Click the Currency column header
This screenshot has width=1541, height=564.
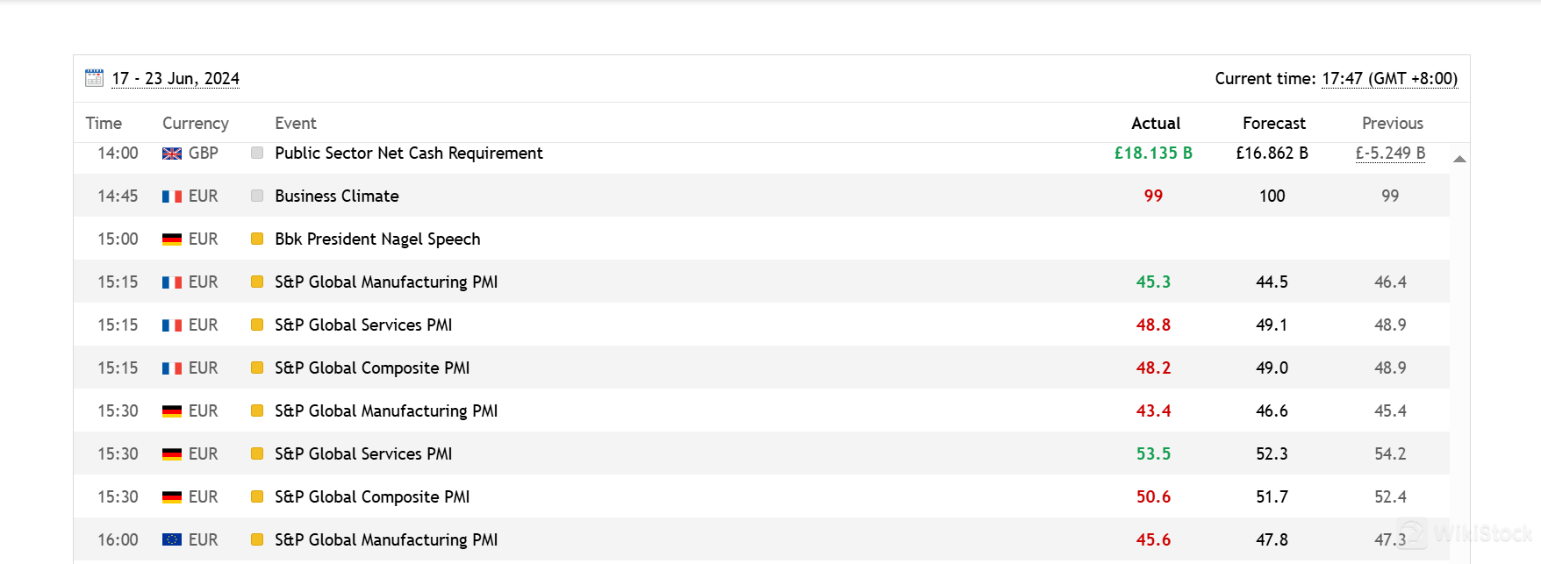pos(195,124)
